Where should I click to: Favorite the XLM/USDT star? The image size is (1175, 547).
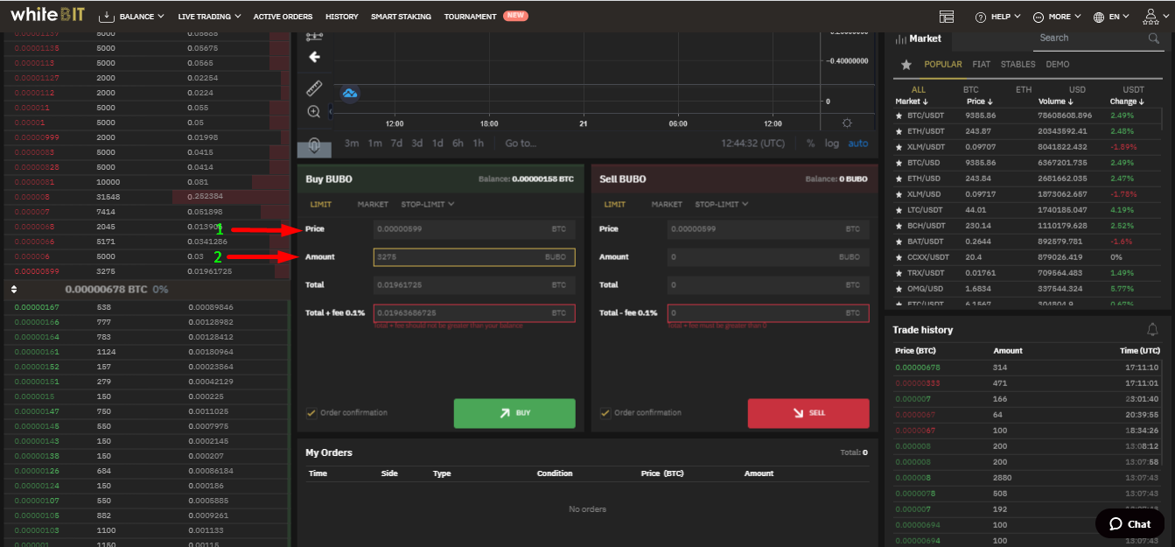pos(899,146)
